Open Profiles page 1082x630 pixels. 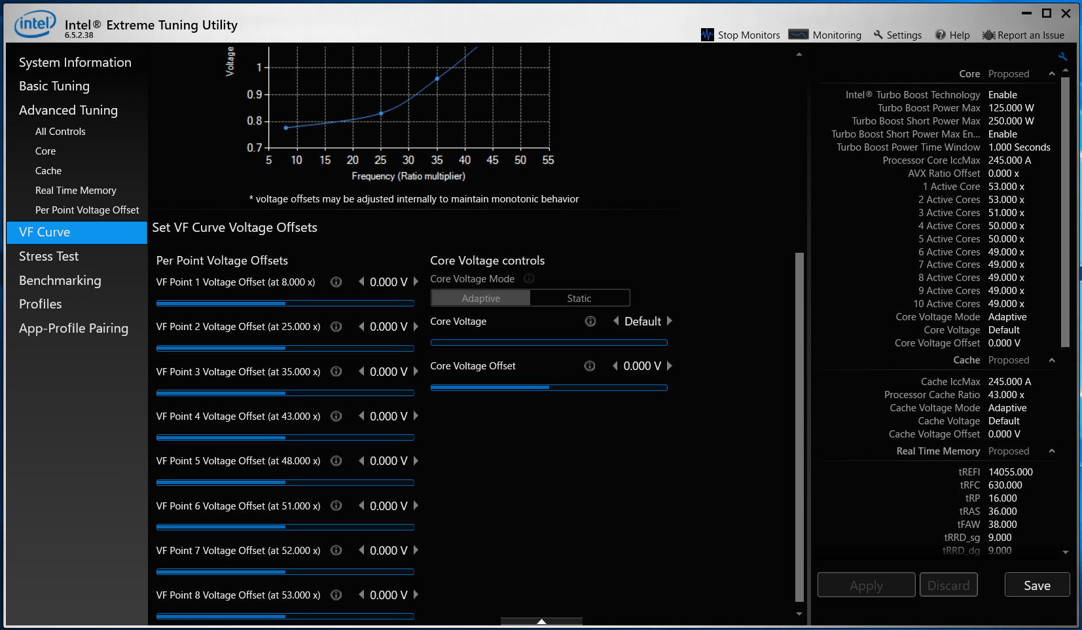coord(41,304)
